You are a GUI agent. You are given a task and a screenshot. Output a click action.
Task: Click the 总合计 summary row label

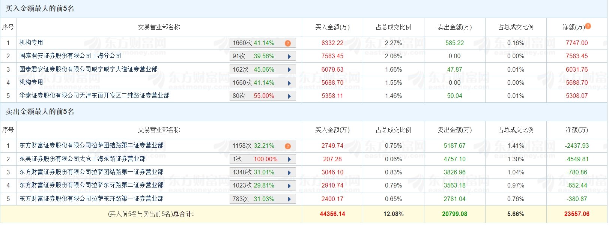coord(151,214)
